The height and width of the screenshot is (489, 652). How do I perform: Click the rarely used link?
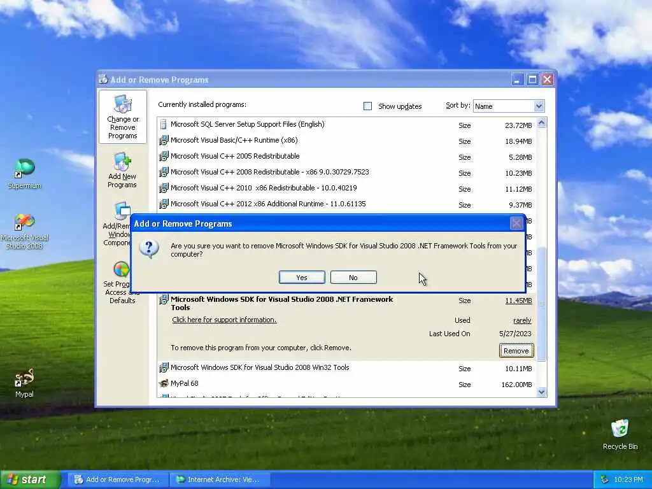(522, 320)
